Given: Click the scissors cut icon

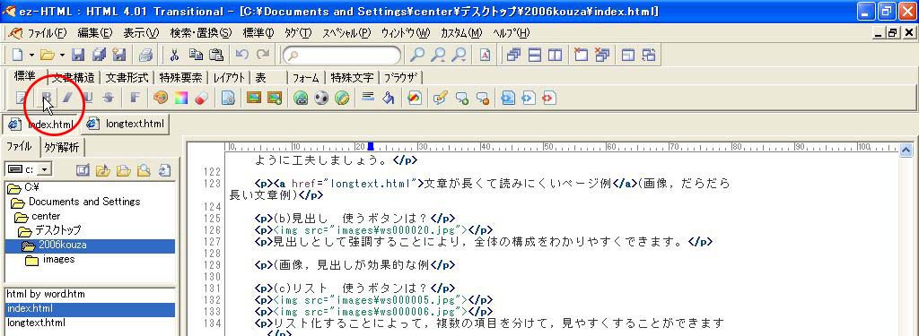Looking at the screenshot, I should click(x=174, y=55).
